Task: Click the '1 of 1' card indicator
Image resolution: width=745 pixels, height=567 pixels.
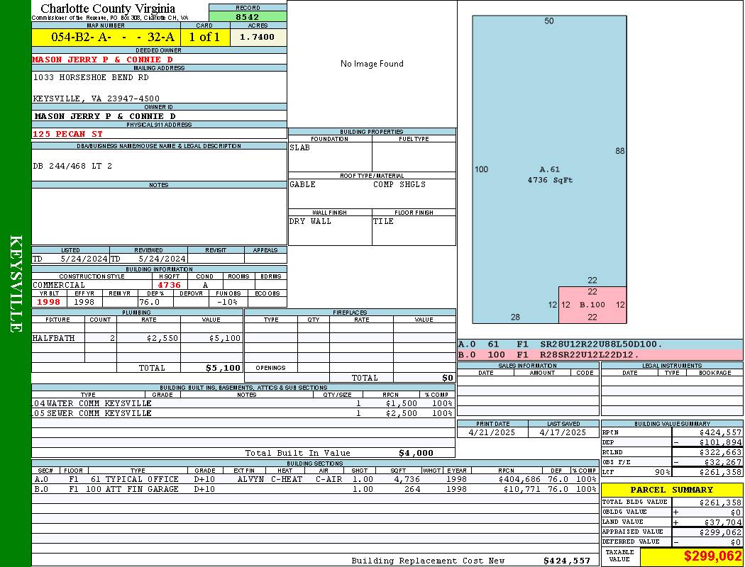Action: point(205,38)
